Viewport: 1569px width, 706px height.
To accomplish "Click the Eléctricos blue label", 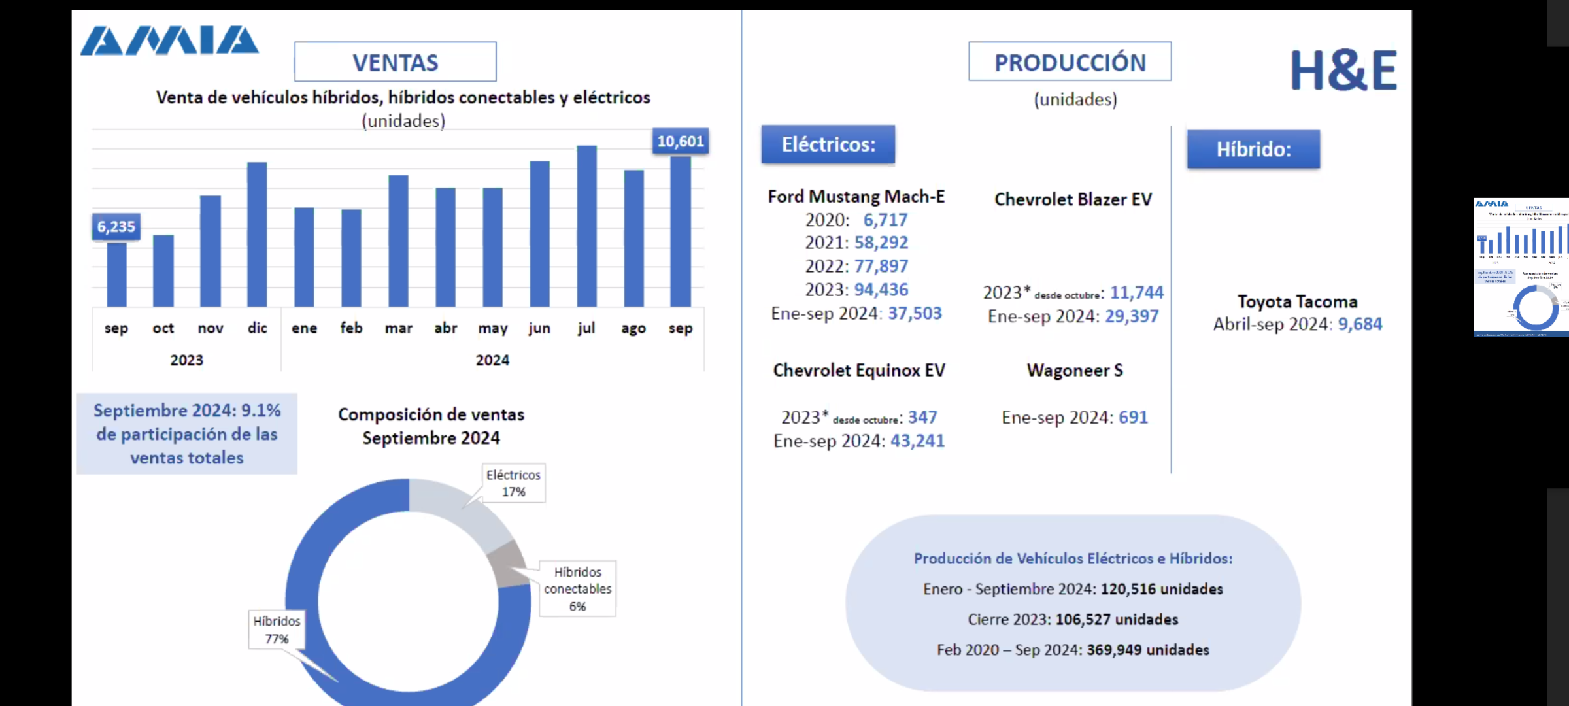I will tap(828, 144).
